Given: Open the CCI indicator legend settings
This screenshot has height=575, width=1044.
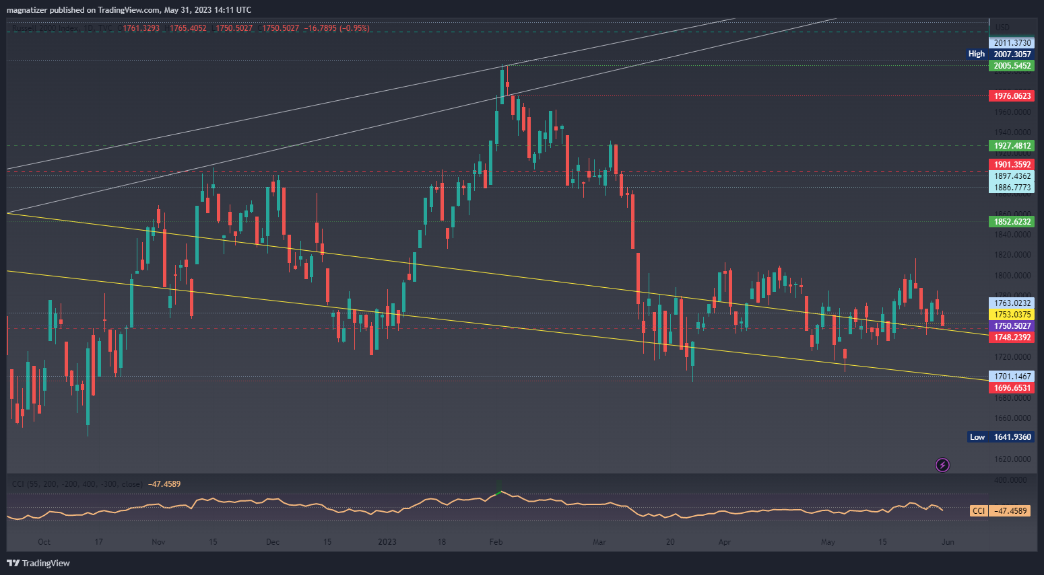Looking at the screenshot, I should [x=77, y=484].
